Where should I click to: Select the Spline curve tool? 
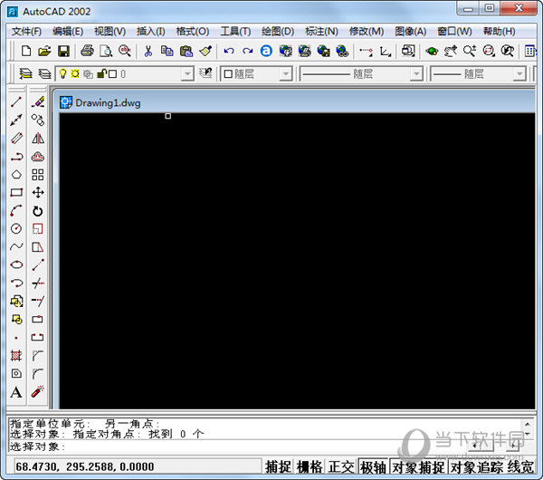pos(16,246)
